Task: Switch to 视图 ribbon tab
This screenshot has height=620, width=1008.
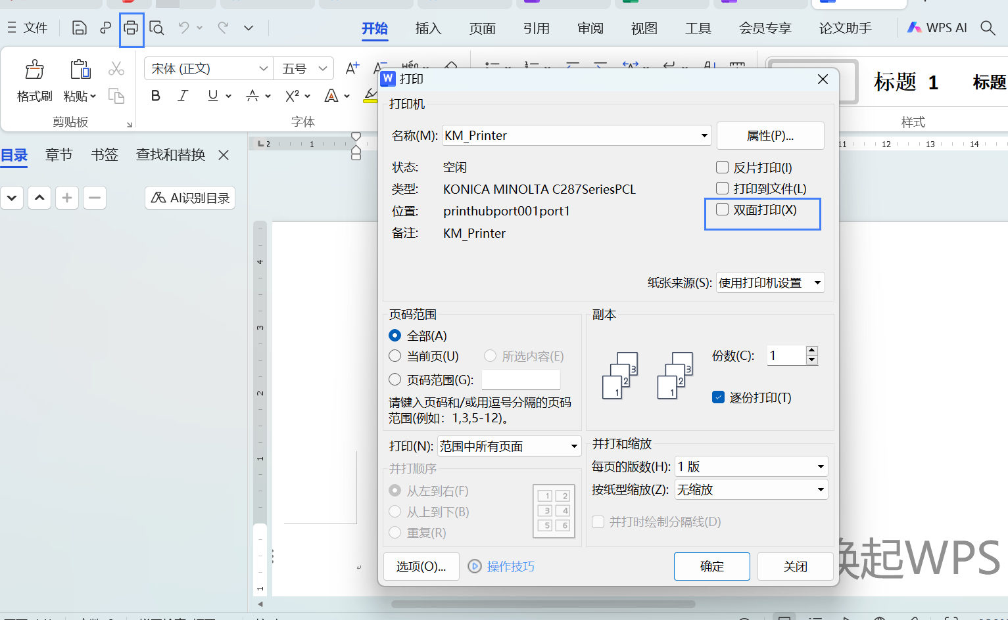Action: pos(644,28)
